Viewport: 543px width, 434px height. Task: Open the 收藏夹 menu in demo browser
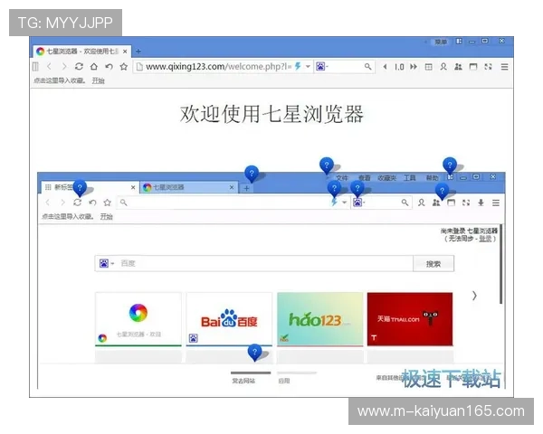[x=386, y=178]
